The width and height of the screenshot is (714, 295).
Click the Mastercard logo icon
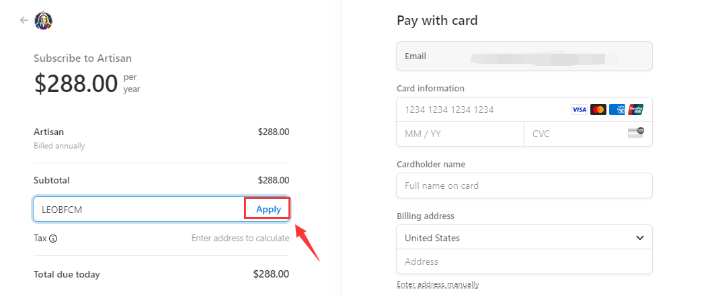click(598, 110)
